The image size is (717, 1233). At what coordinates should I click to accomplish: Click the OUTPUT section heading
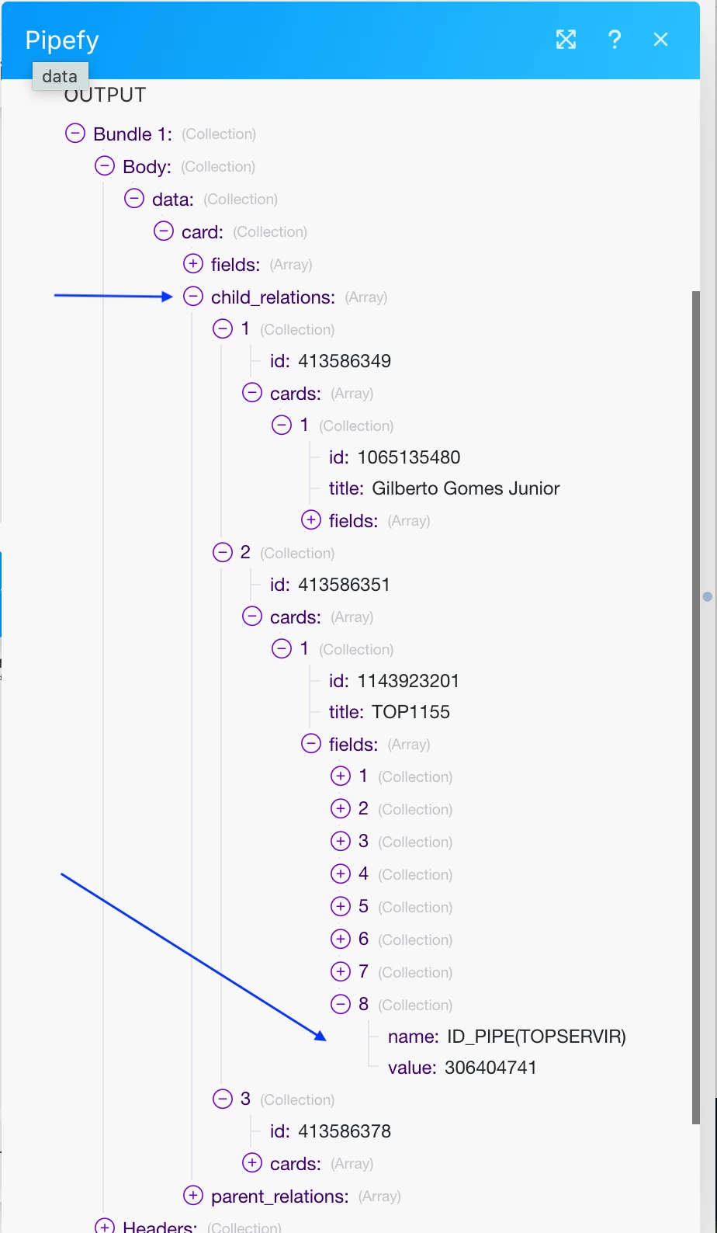coord(105,96)
